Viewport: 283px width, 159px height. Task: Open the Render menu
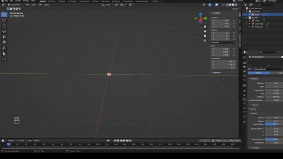coord(18,1)
